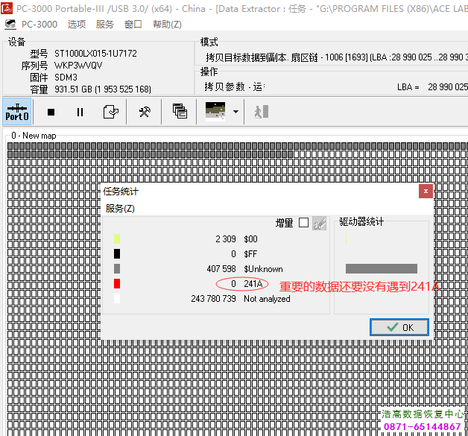Image resolution: width=468 pixels, height=436 pixels.
Task: Open the hammer and wrench tools icon
Action: click(144, 112)
